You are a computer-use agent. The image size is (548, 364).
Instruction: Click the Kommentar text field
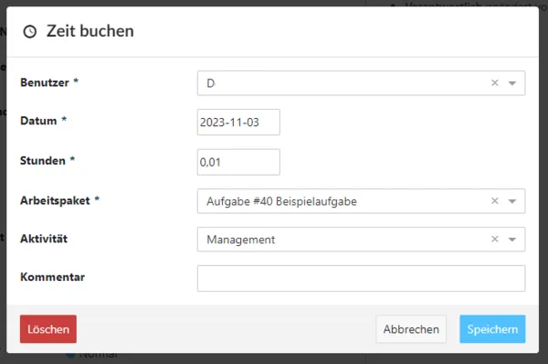click(361, 278)
